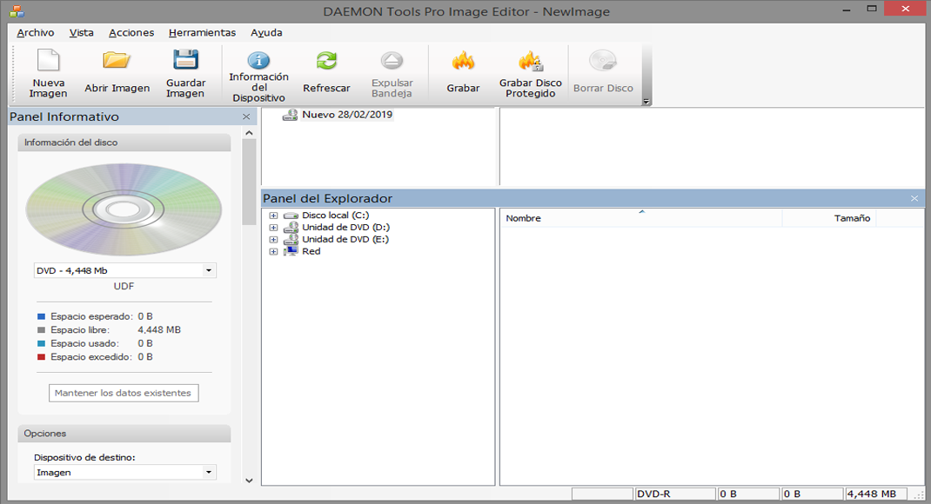931x504 pixels.
Task: Click the disc image in Información del disco
Action: [x=124, y=209]
